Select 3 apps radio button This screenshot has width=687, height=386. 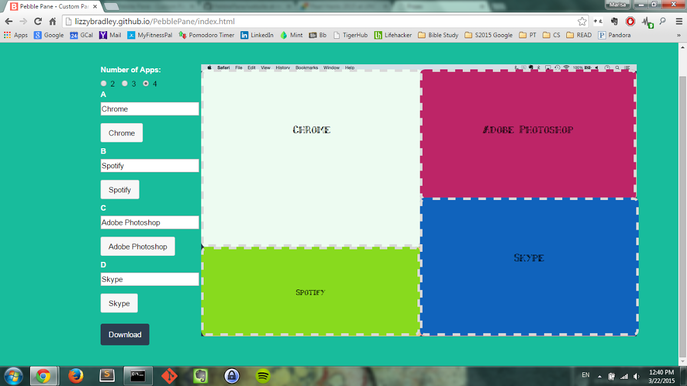[125, 83]
